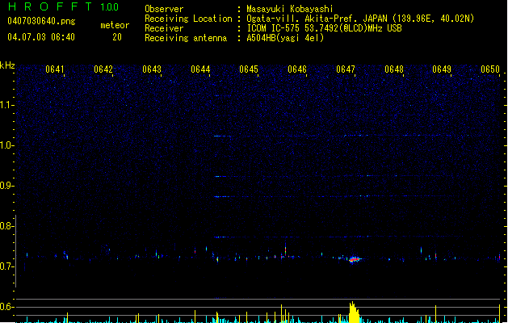
Task: Click the Observer label
Action: click(x=164, y=9)
